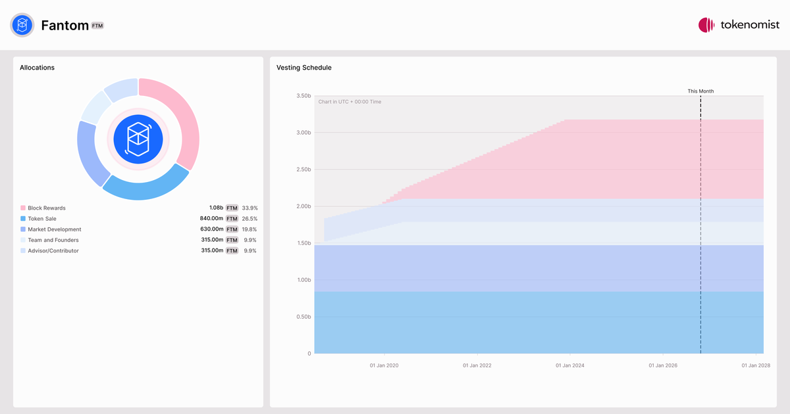This screenshot has height=414, width=790.
Task: Click the 0.50b y-axis label
Action: pos(303,317)
